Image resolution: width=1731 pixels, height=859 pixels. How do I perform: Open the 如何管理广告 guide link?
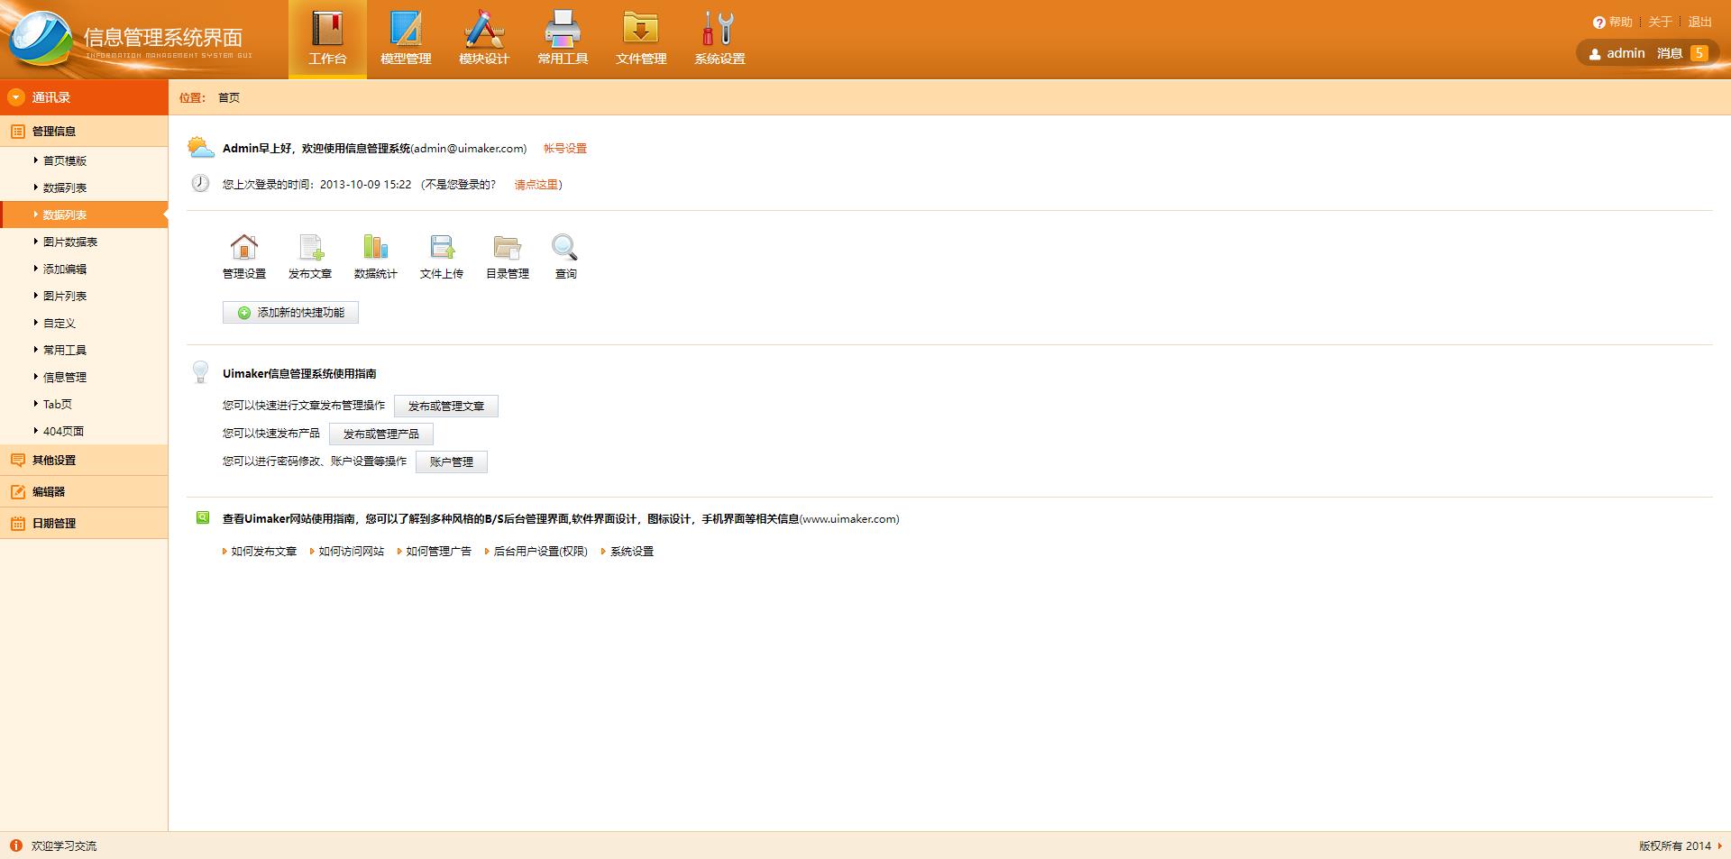click(x=438, y=551)
